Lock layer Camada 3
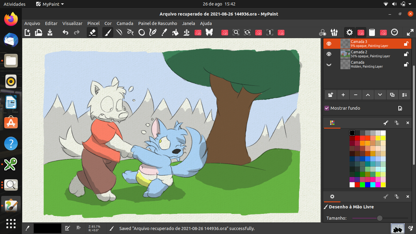Viewport: 416px width, 234px height. tap(406, 44)
